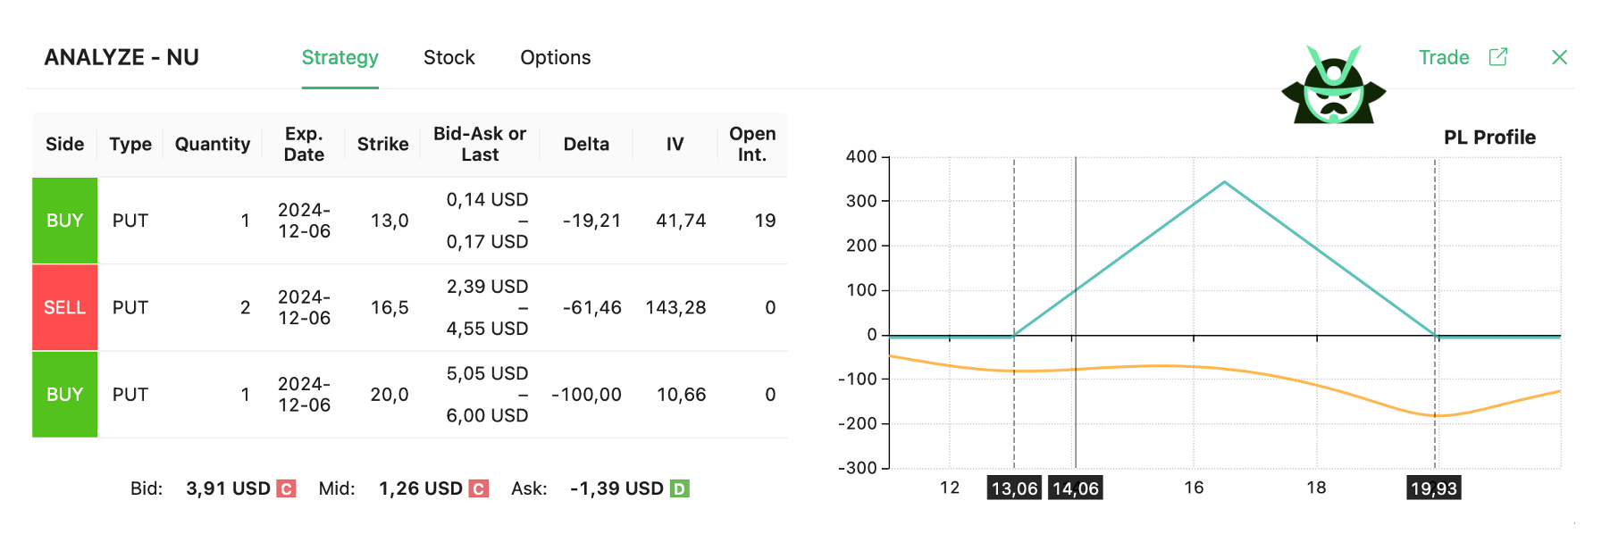Image resolution: width=1610 pixels, height=559 pixels.
Task: Click the red C badge beside Mid price
Action: pyautogui.click(x=479, y=489)
